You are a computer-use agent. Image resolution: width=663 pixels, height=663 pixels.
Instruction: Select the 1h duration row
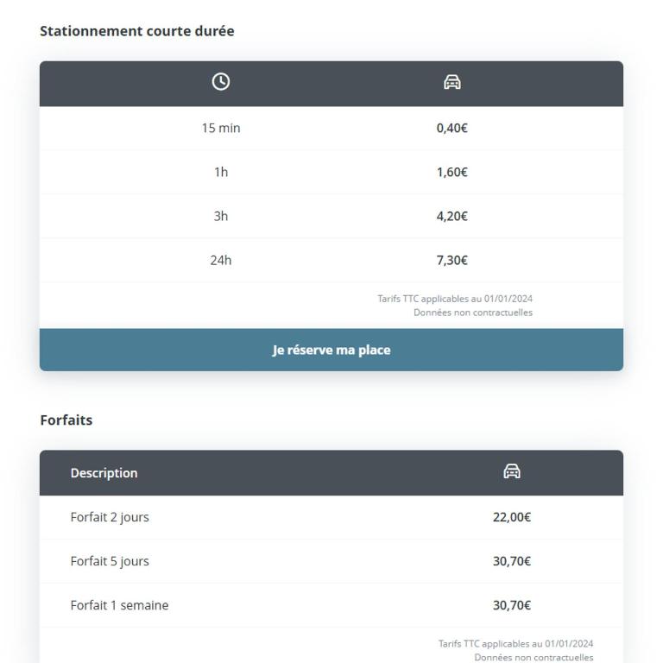[331, 172]
